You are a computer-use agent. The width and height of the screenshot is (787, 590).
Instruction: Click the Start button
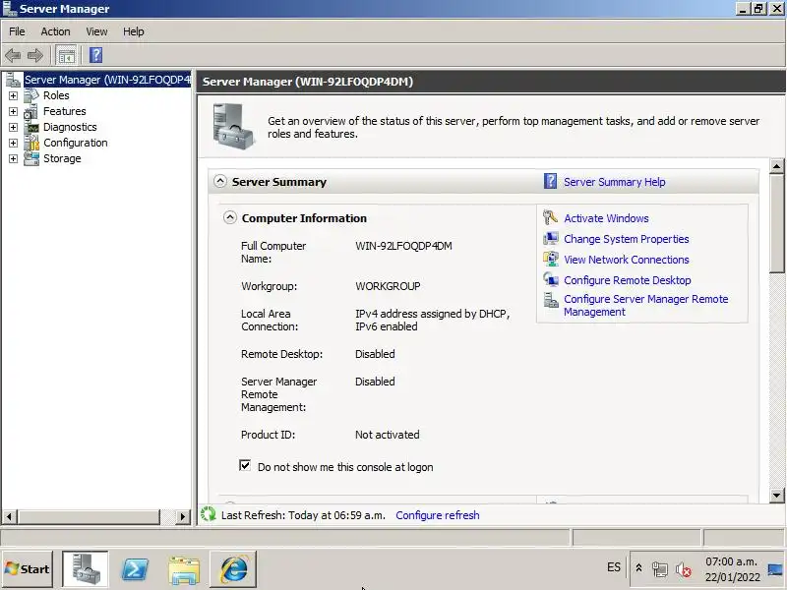[x=28, y=569]
